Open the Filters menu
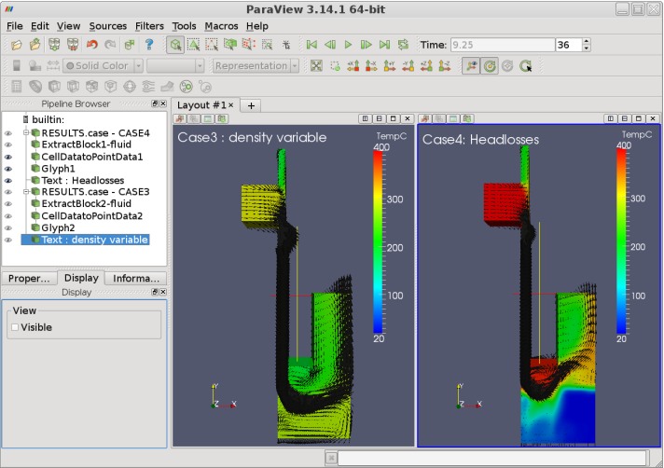The image size is (664, 468). click(x=149, y=26)
